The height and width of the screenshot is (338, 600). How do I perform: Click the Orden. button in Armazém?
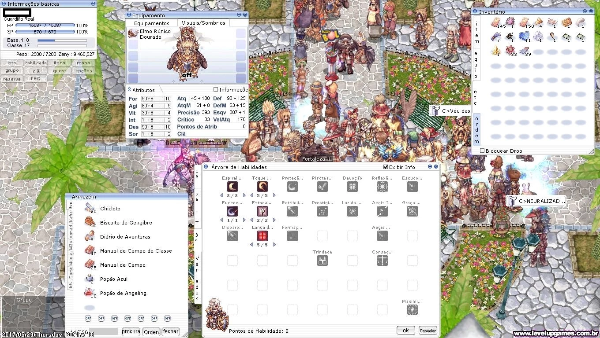[151, 332]
